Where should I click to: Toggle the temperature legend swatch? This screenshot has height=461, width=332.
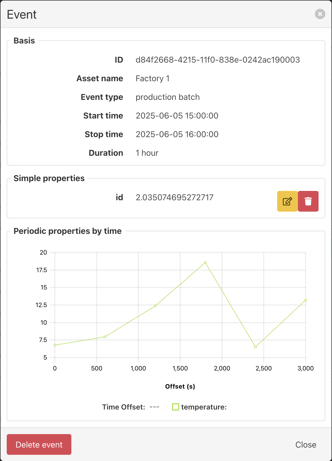[x=176, y=407]
